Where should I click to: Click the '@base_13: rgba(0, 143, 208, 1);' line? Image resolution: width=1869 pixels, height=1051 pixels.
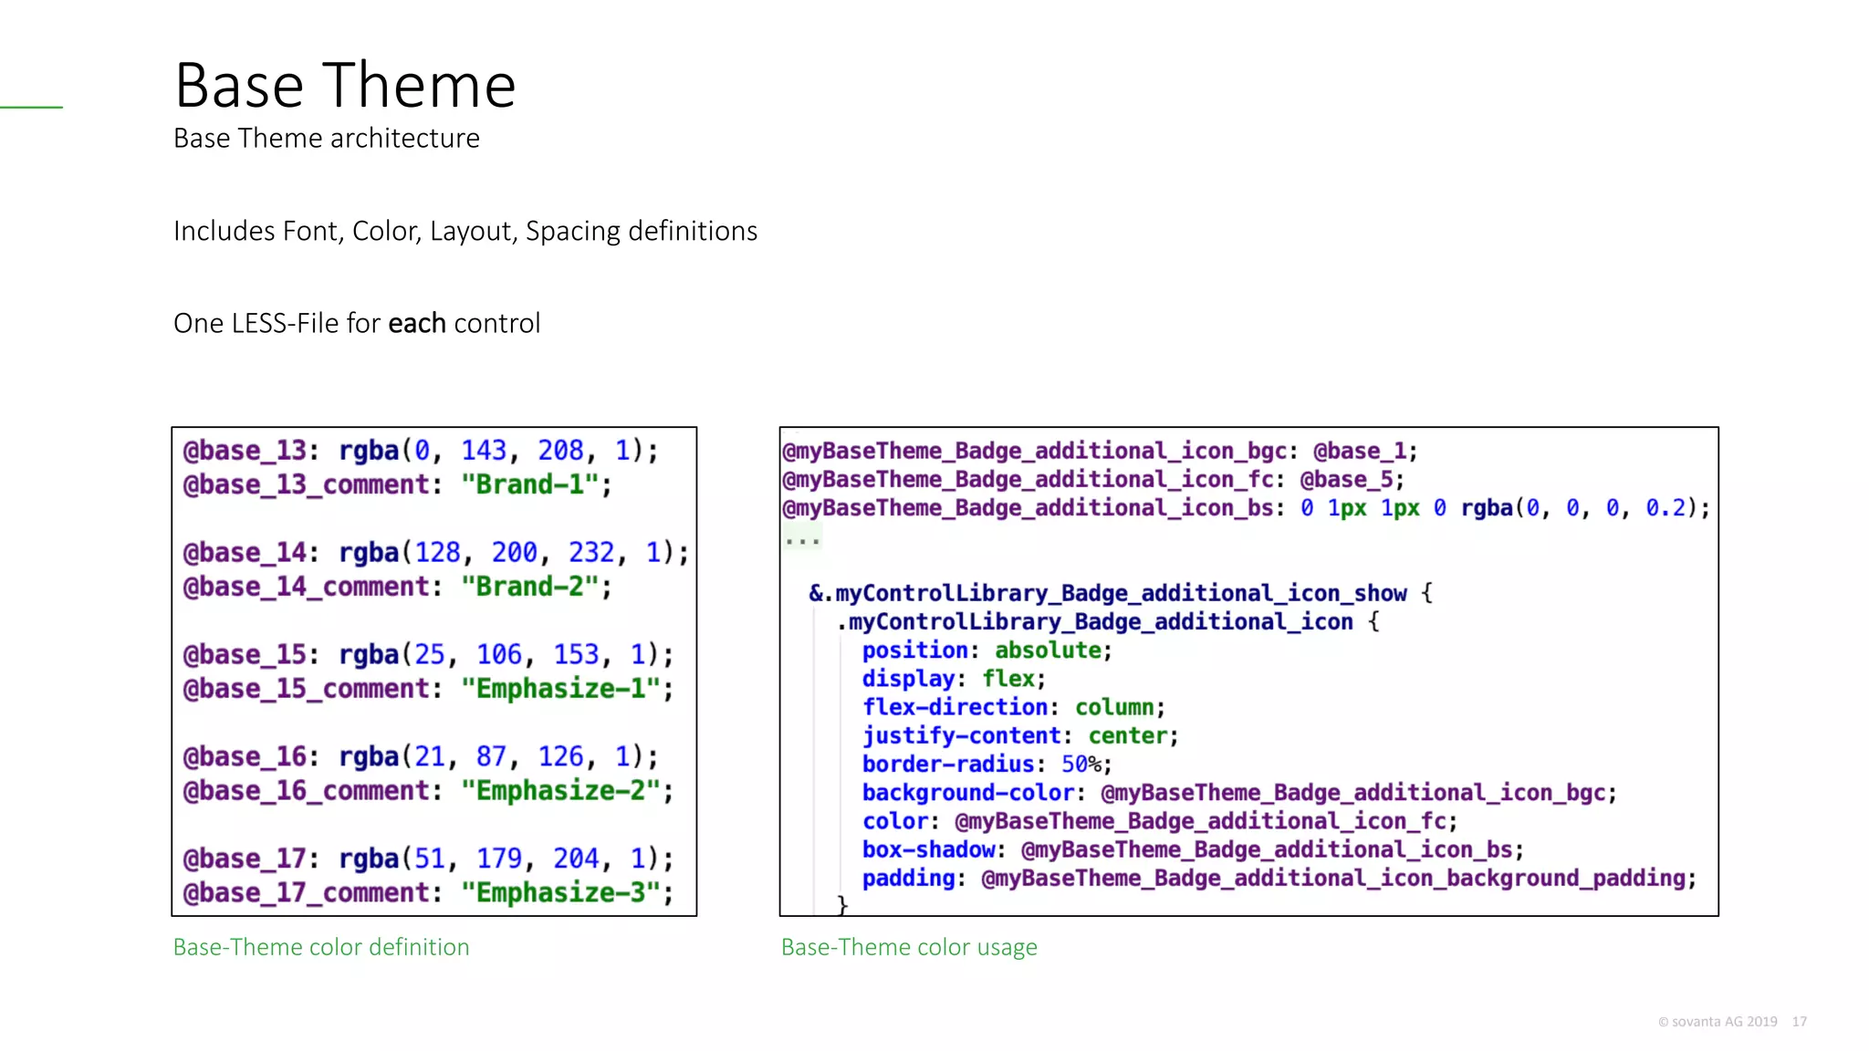[421, 451]
